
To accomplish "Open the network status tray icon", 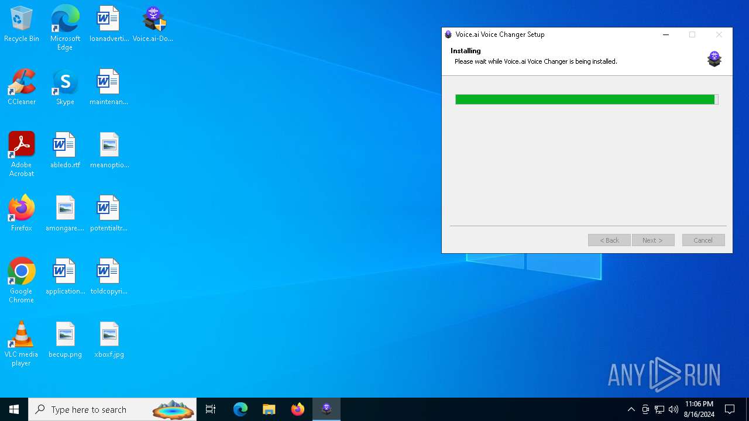I will click(x=659, y=409).
